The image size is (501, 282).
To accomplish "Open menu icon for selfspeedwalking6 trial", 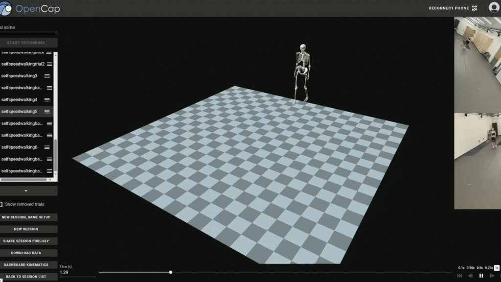I will (47, 147).
